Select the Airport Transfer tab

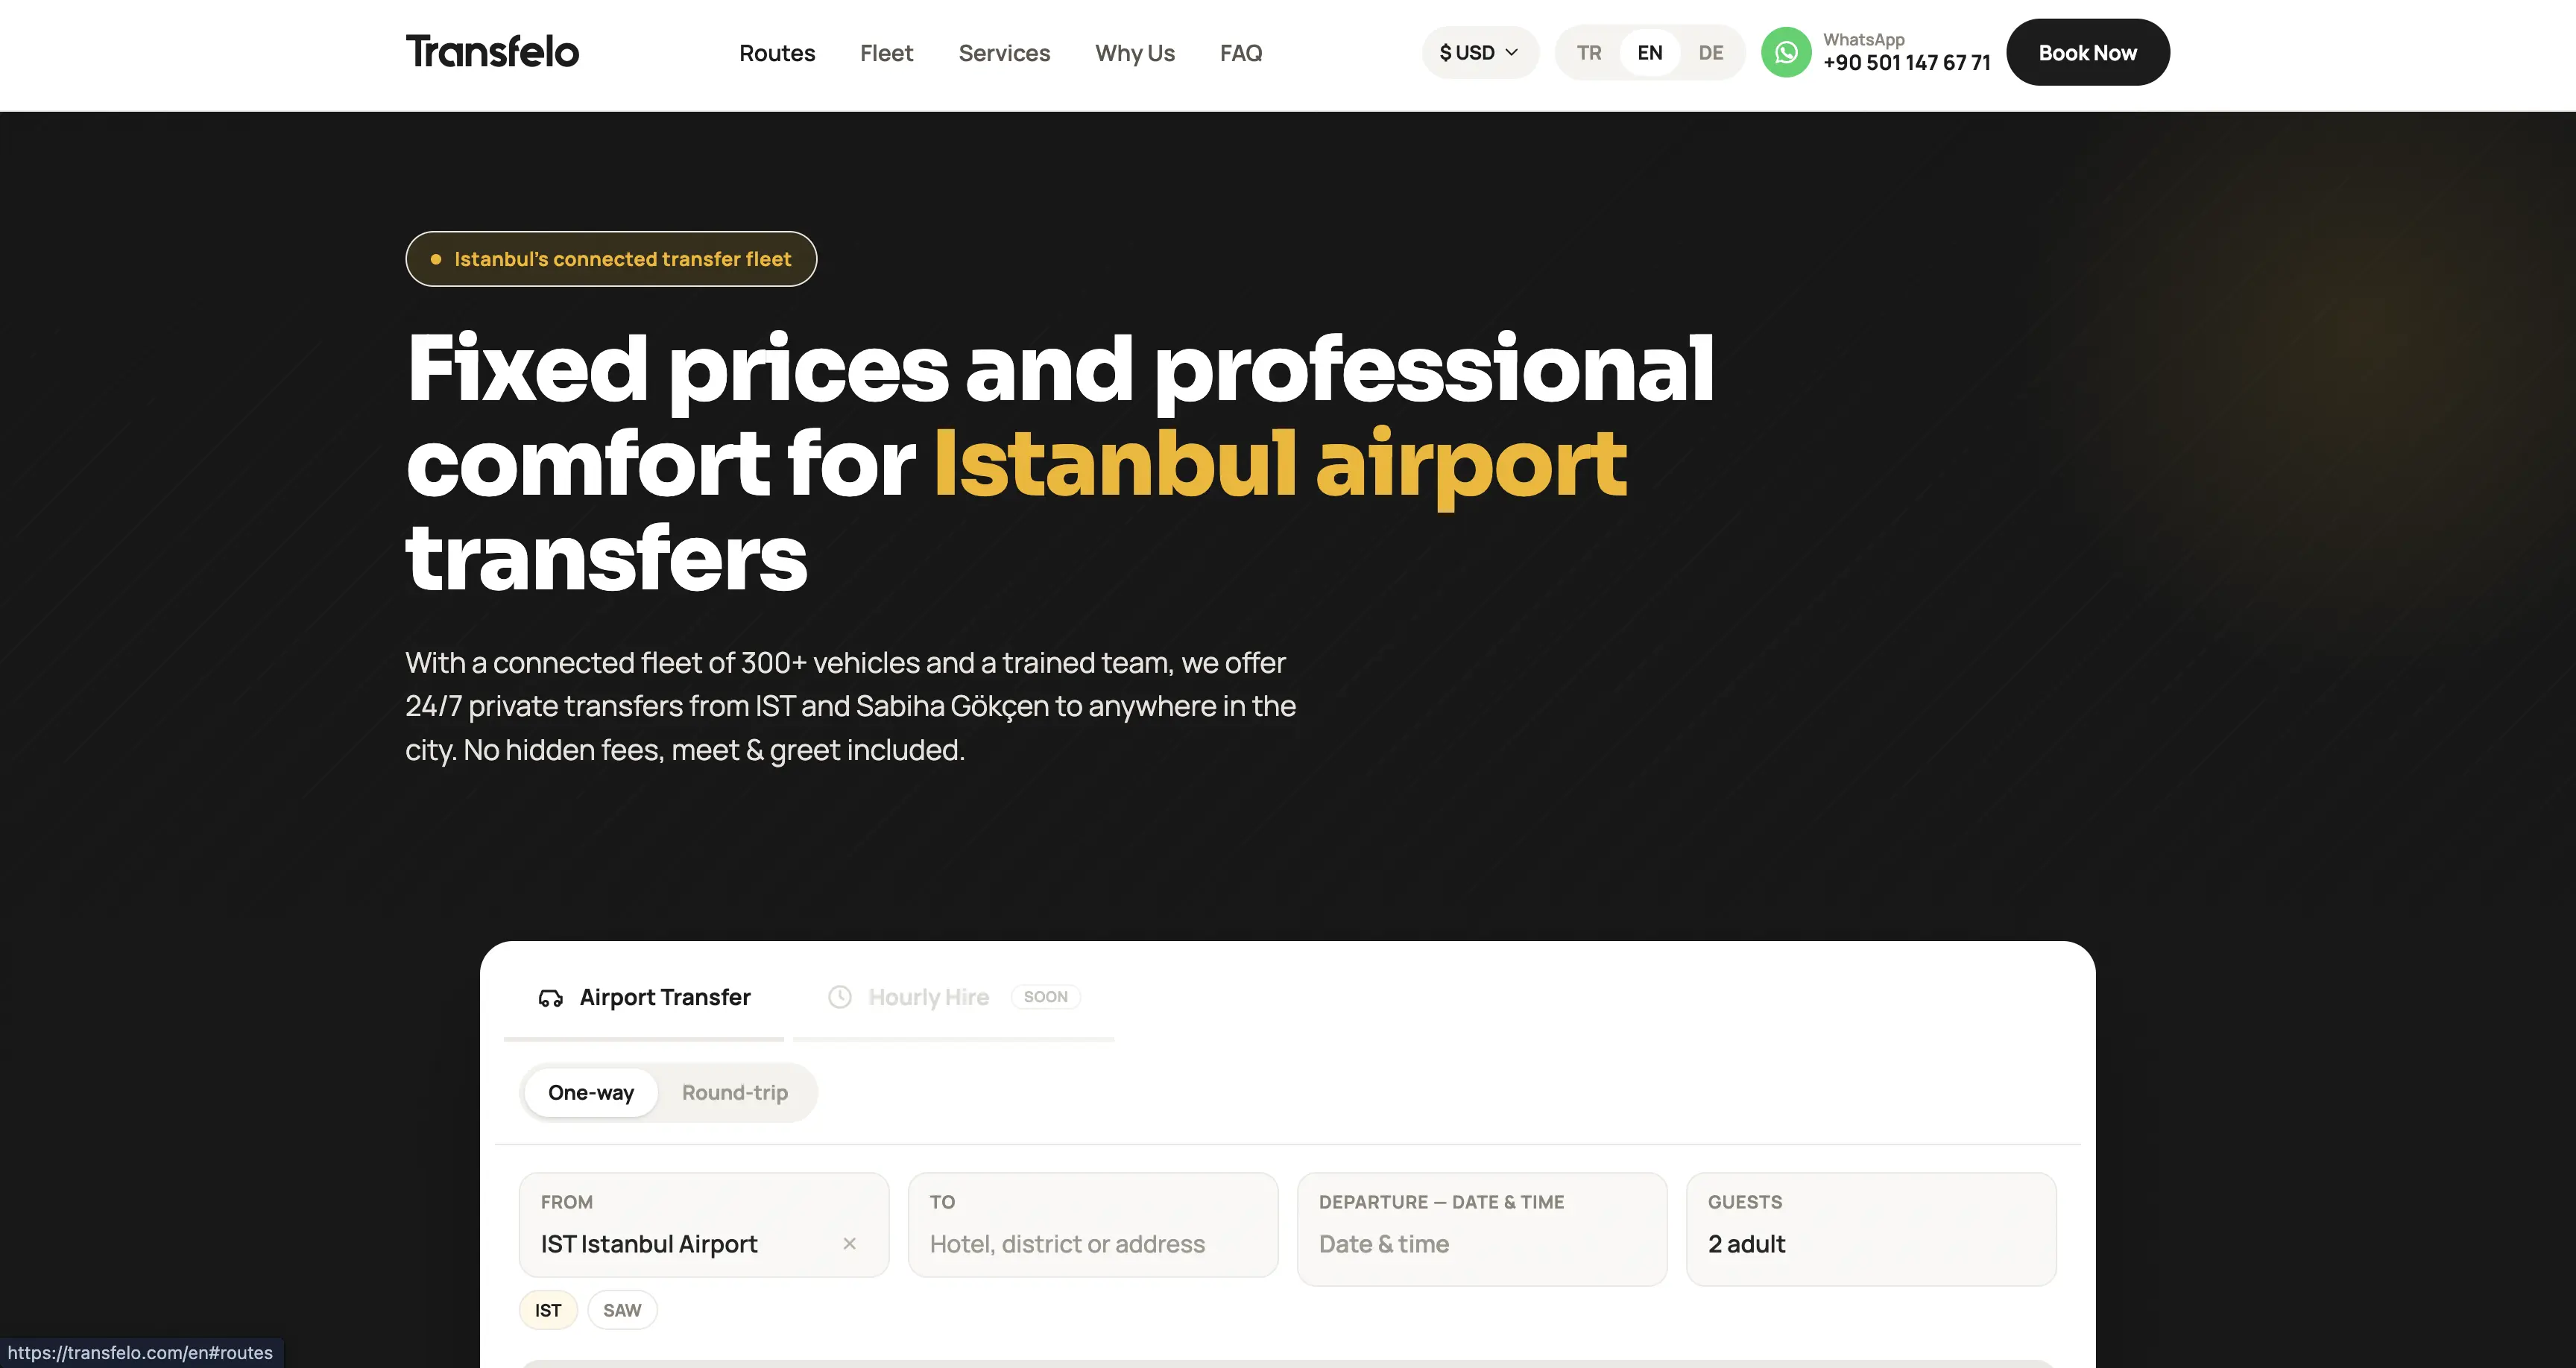[x=644, y=998]
